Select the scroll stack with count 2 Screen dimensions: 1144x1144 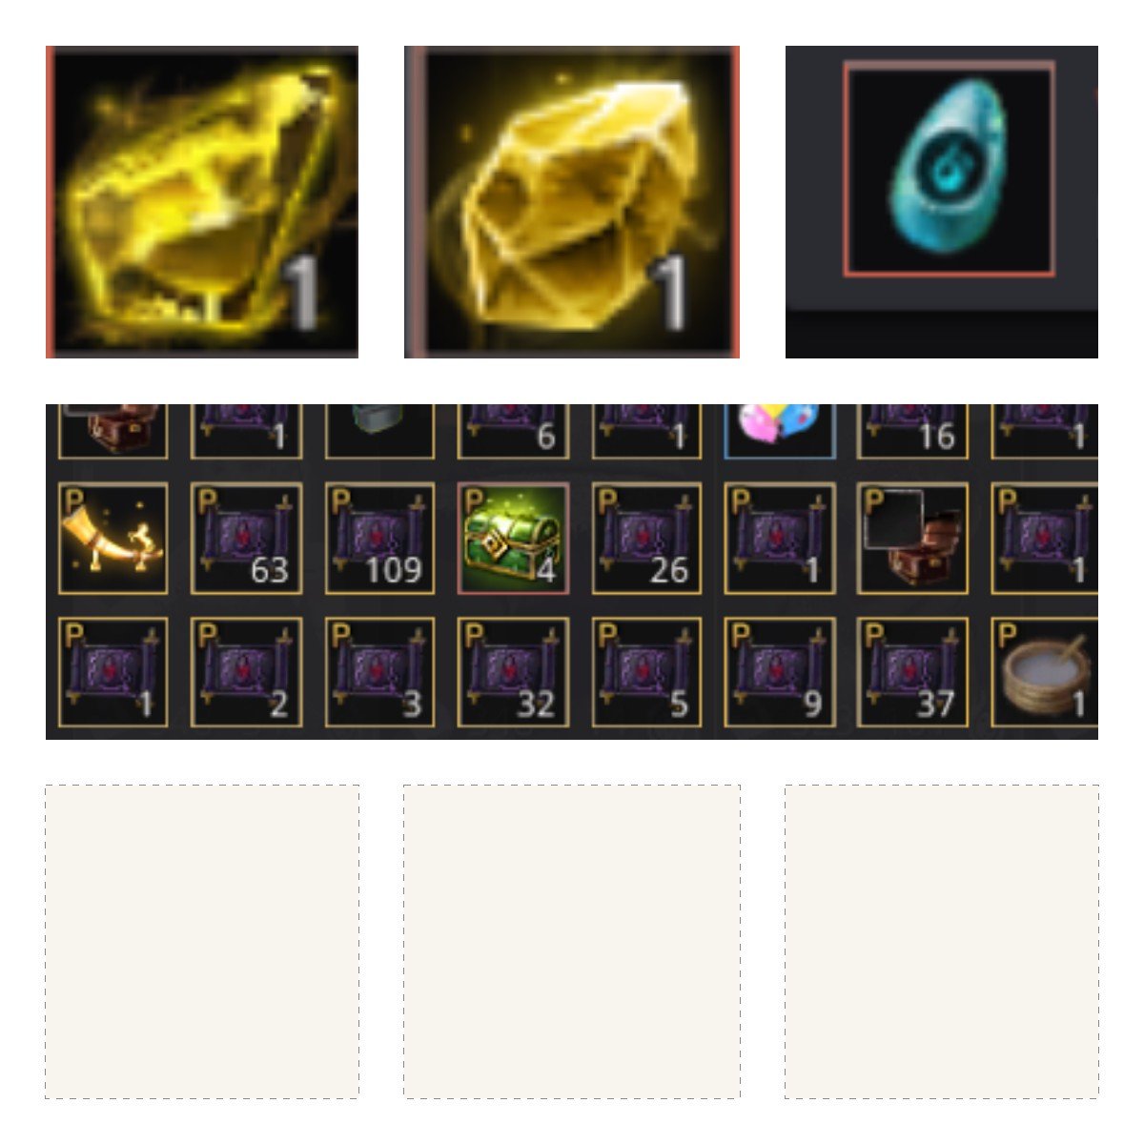247,673
